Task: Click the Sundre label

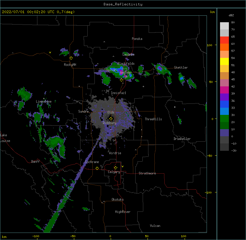Action: (83, 111)
